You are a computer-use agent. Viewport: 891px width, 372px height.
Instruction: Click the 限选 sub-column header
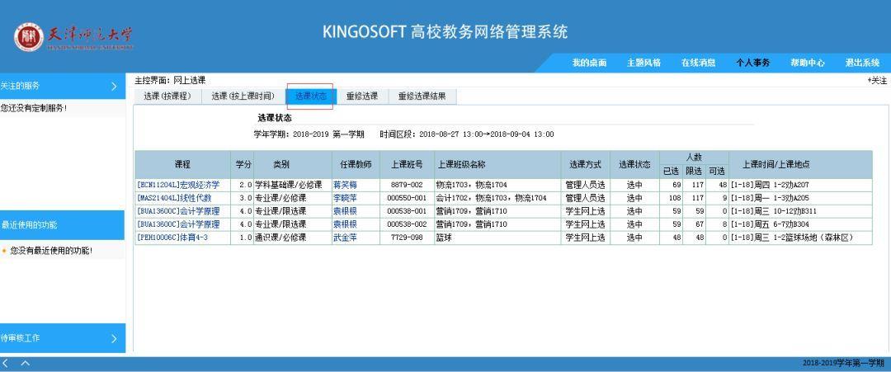[x=694, y=171]
